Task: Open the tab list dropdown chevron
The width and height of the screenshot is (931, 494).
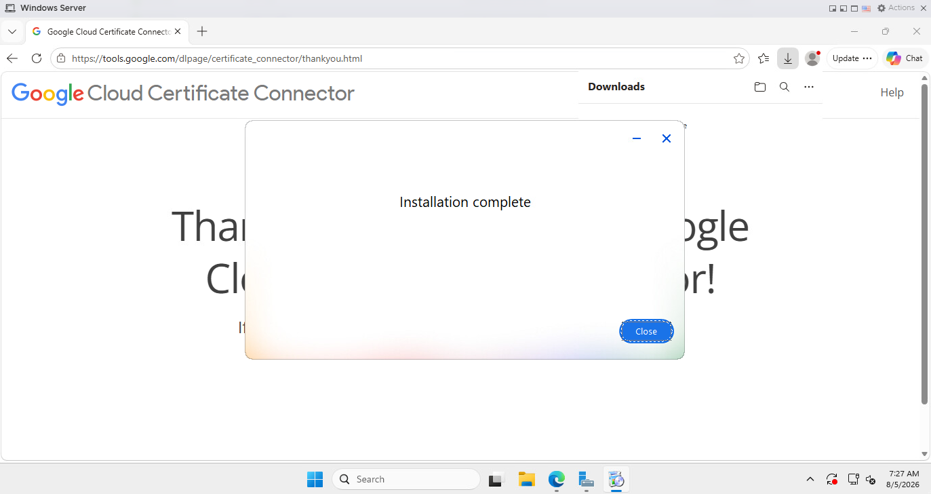Action: tap(12, 31)
